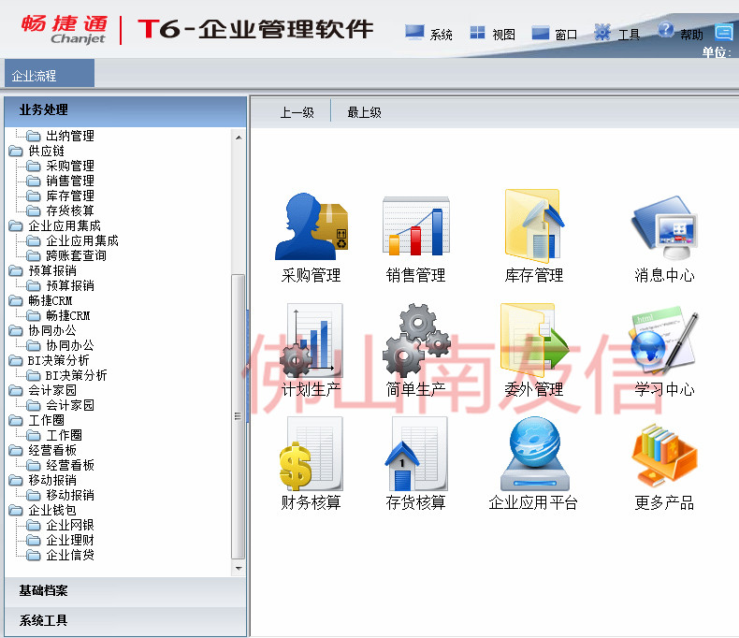
Task: Open the 窗口 menu
Action: pyautogui.click(x=566, y=35)
